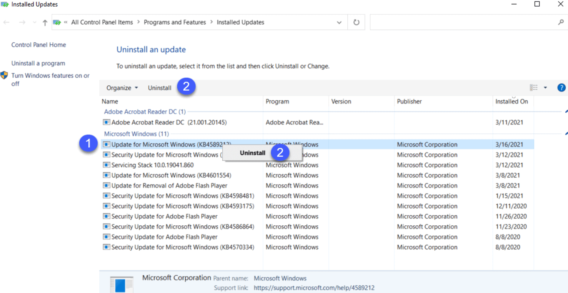This screenshot has width=568, height=293.
Task: Select Security Update (KB4586864) row
Action: pos(316,226)
